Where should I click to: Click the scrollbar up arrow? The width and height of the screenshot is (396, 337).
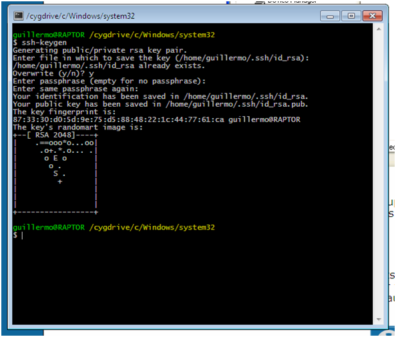379,29
